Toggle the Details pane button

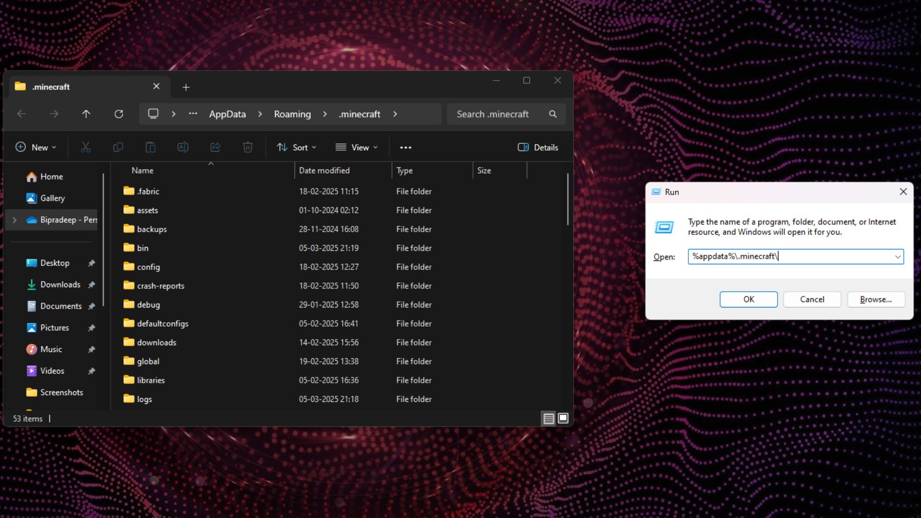(538, 147)
